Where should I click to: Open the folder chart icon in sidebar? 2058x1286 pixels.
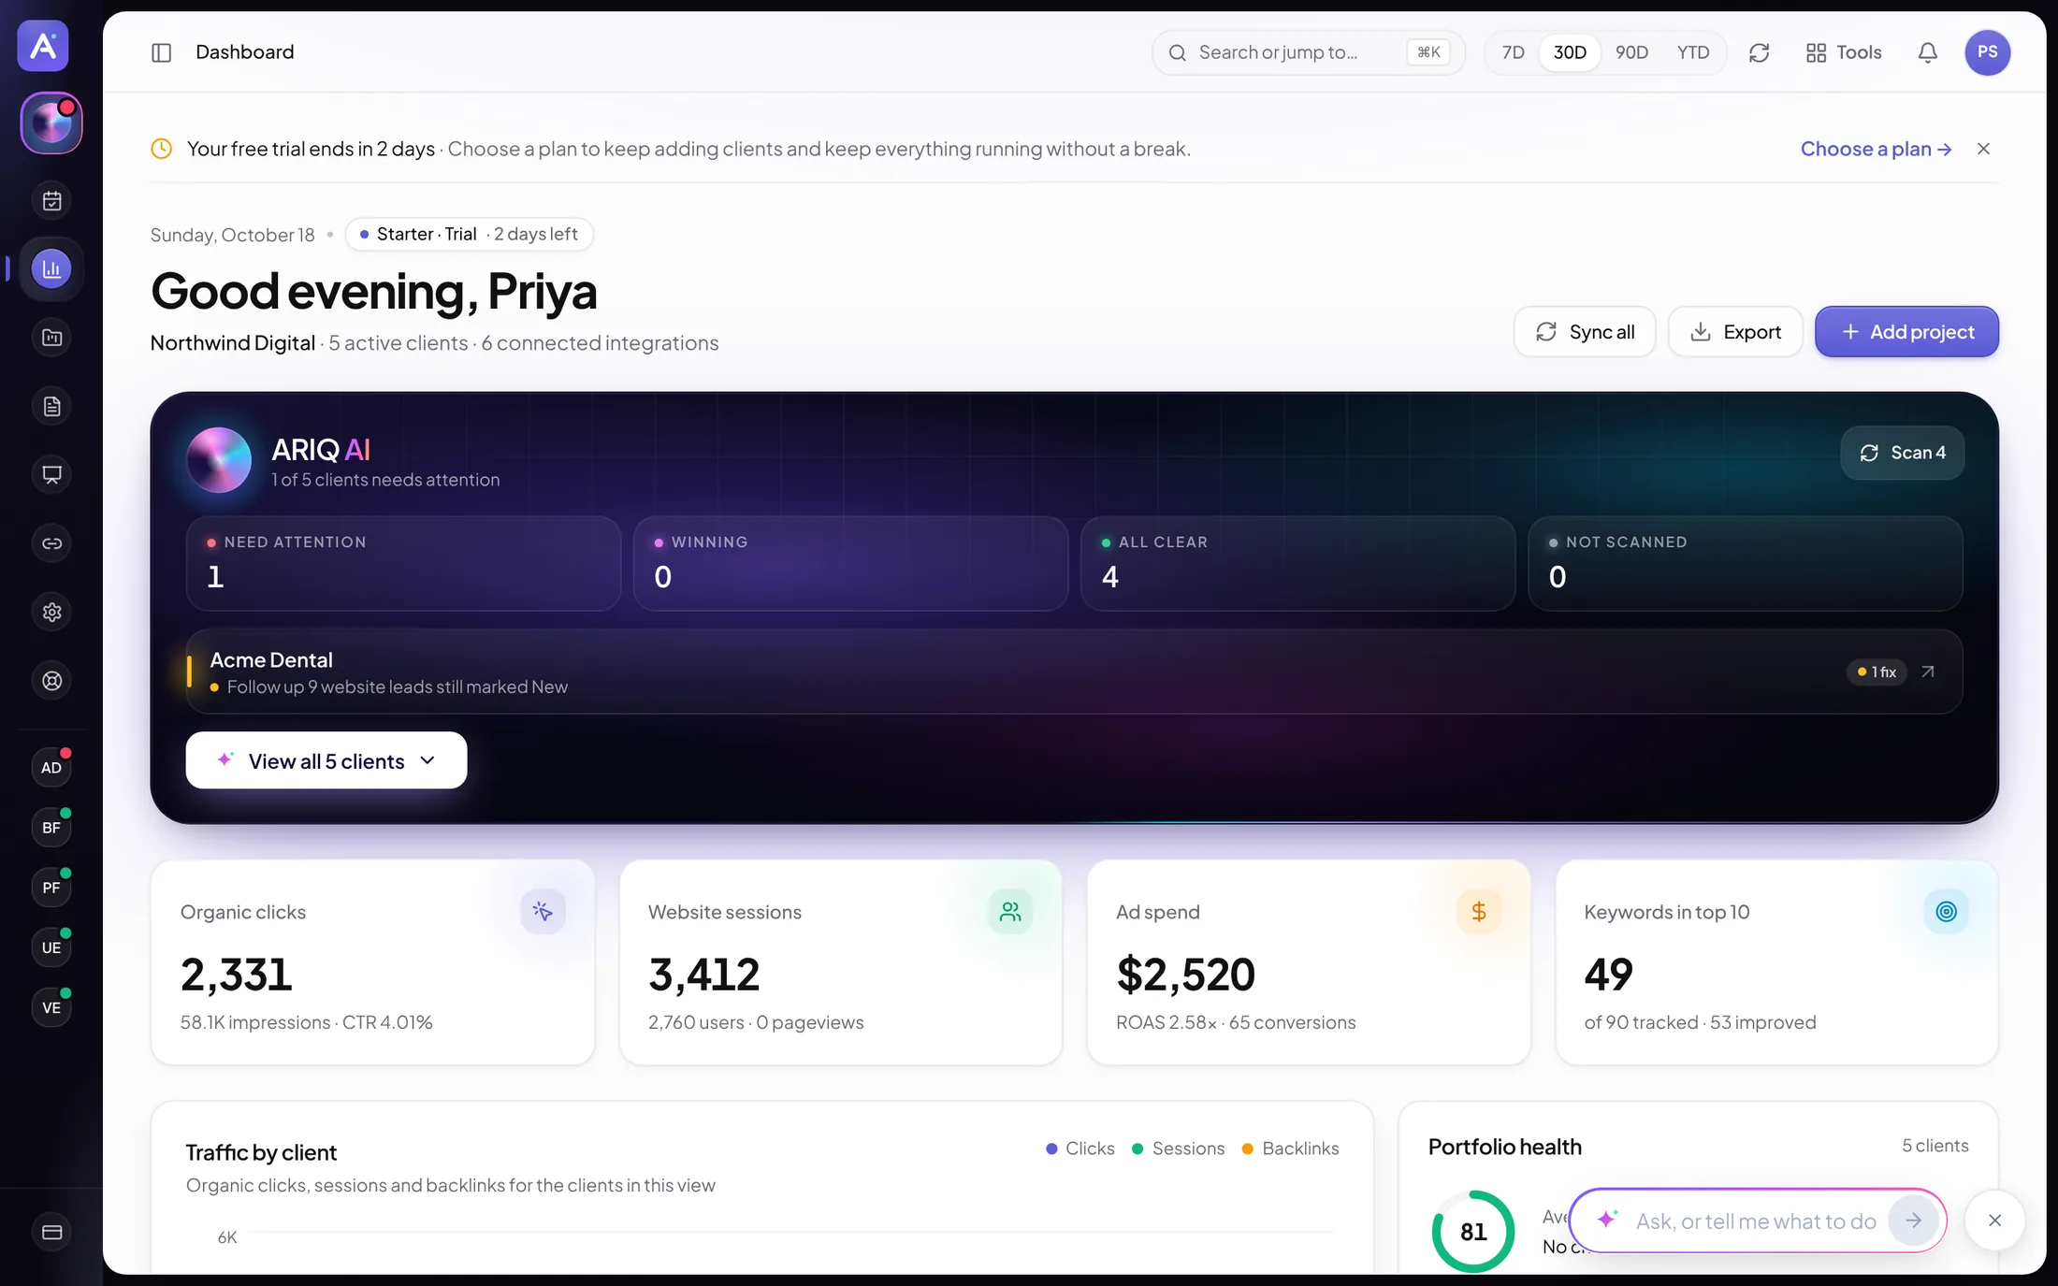[51, 338]
